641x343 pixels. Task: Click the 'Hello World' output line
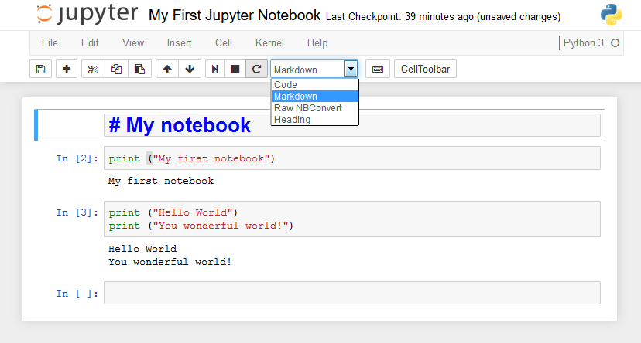coord(142,249)
